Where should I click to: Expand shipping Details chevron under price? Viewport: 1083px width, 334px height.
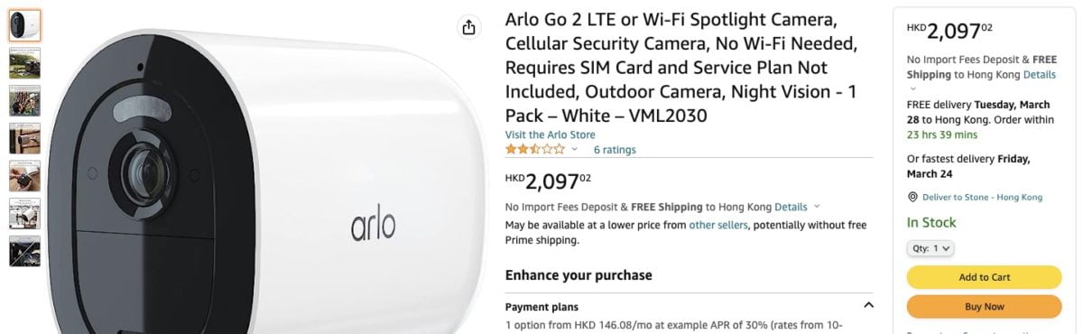pos(817,207)
